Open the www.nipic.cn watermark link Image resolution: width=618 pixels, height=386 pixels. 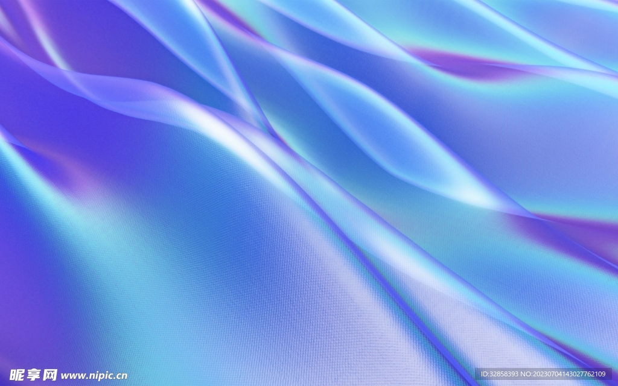coord(94,375)
